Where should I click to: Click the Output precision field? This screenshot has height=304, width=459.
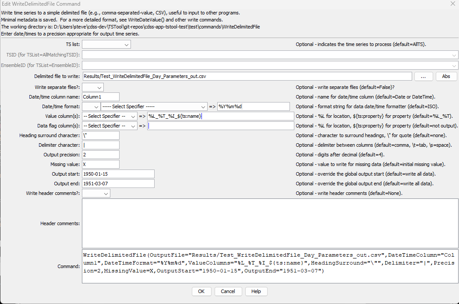[x=101, y=155]
